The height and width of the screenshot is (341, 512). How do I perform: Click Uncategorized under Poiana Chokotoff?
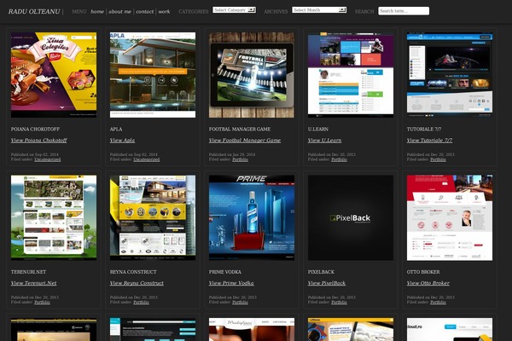[47, 159]
